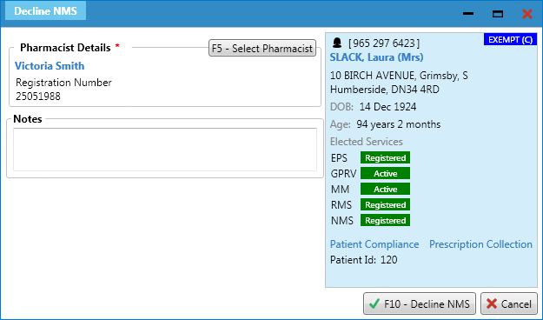Cancel the Decline NMS dialog
Screen dimensions: 543x320
(509, 303)
